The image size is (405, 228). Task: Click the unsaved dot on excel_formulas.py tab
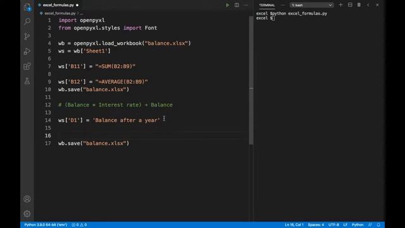[77, 5]
